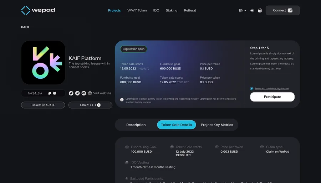Click the wepad logo
The width and height of the screenshot is (321, 183).
coord(38,10)
